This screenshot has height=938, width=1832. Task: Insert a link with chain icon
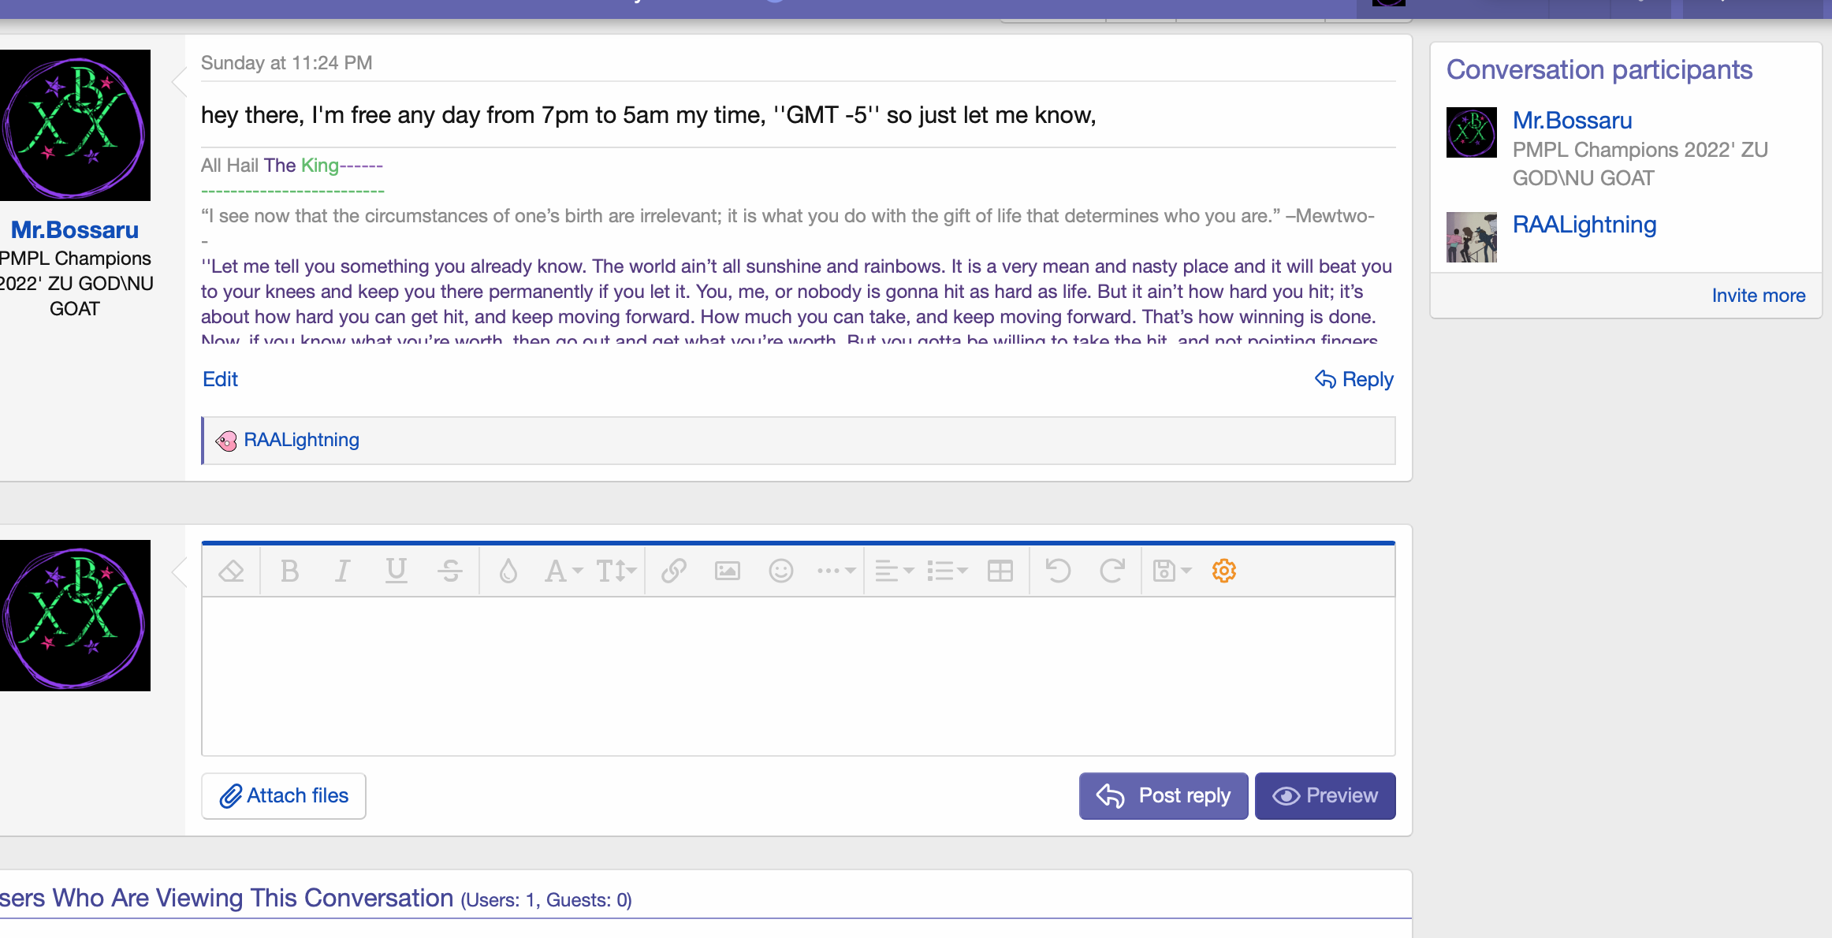674,571
